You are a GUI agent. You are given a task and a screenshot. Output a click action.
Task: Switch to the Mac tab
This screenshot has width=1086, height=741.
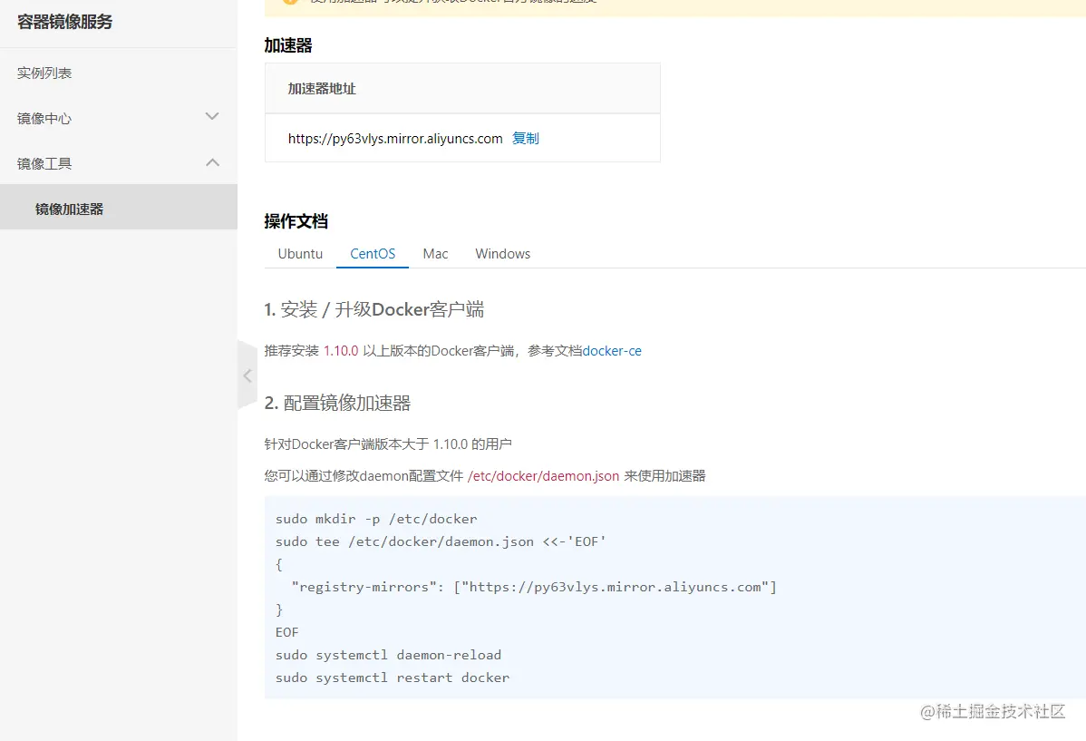[x=435, y=254]
